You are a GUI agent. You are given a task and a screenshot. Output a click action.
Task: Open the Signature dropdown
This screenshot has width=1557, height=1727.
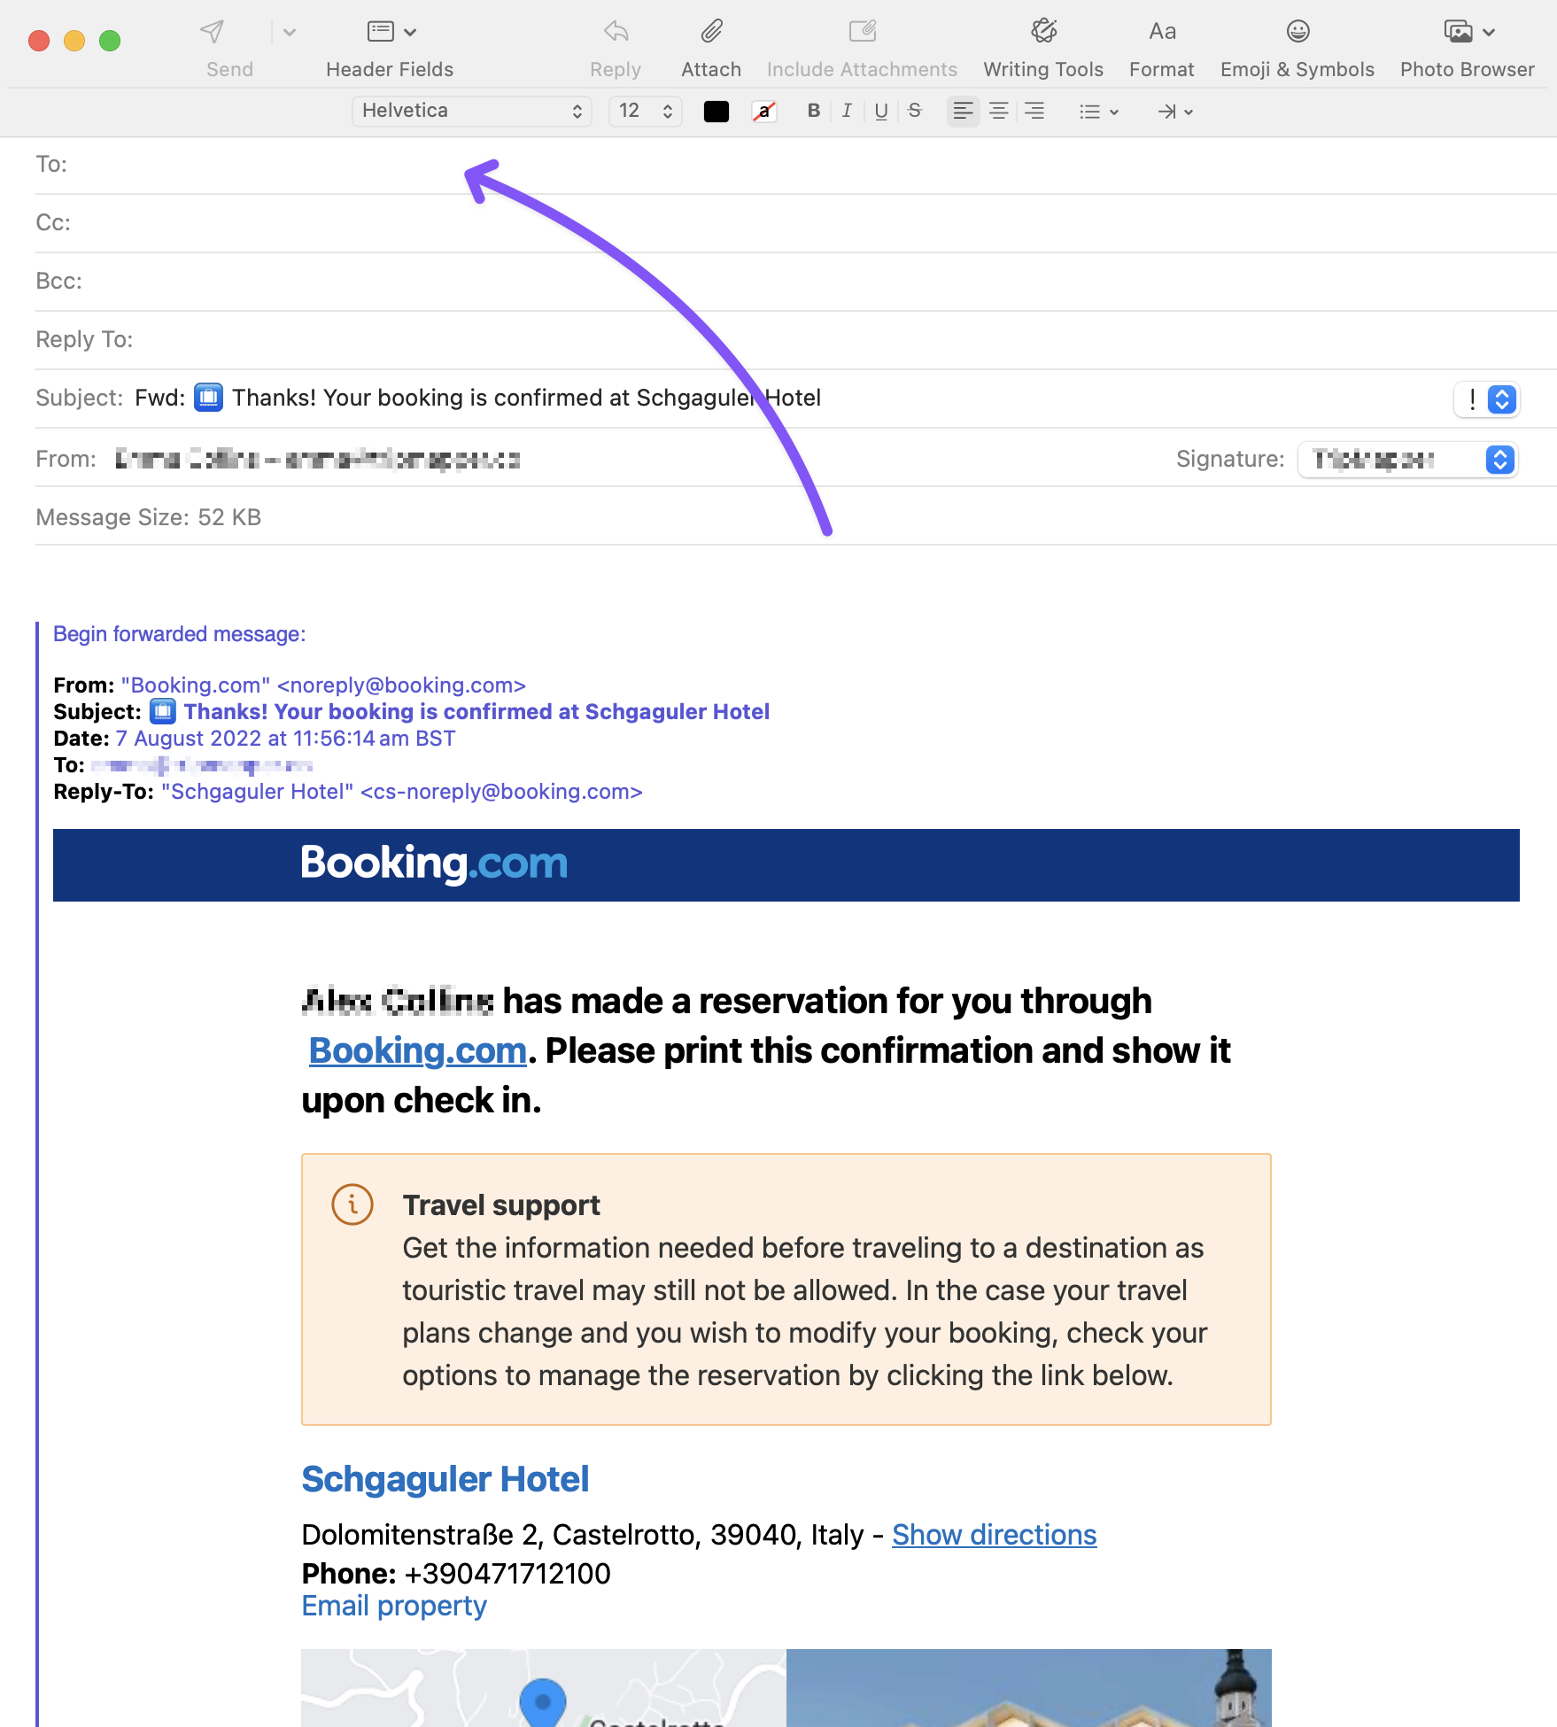(1408, 460)
